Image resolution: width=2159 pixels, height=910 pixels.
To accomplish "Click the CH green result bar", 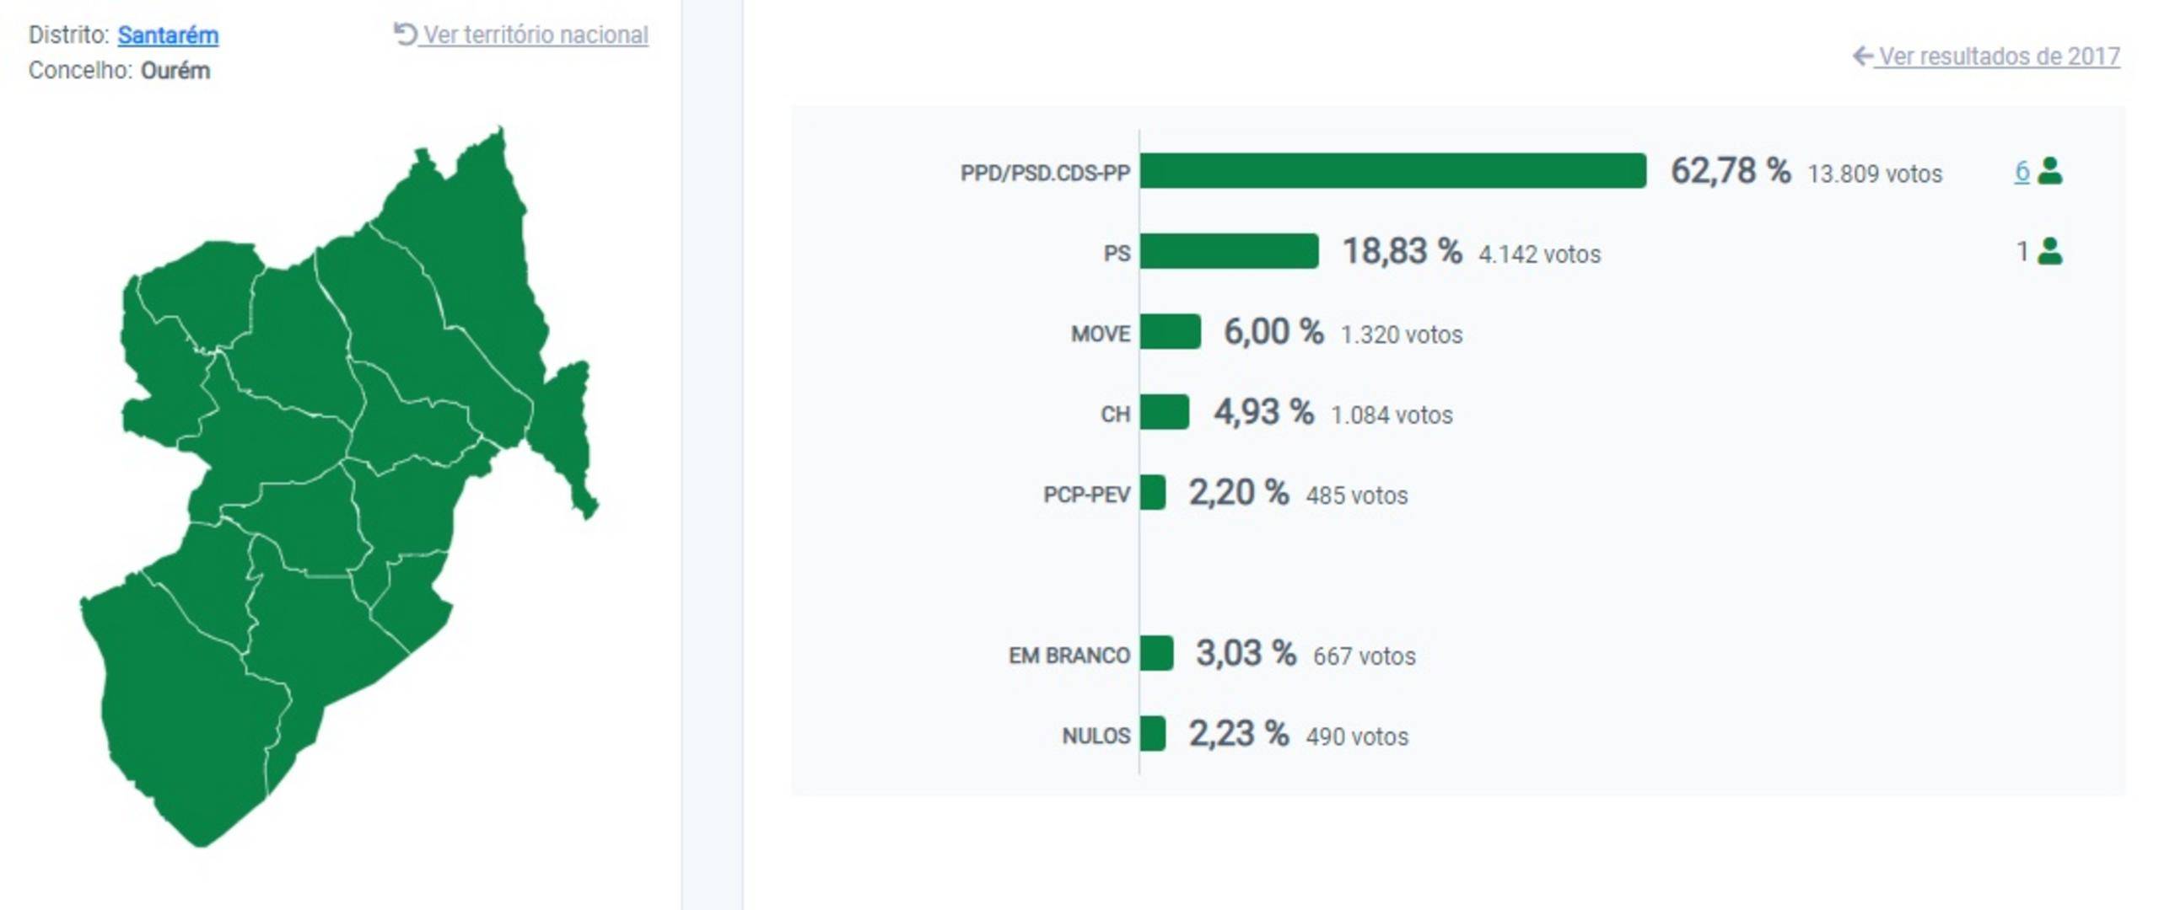I will click(x=1164, y=412).
